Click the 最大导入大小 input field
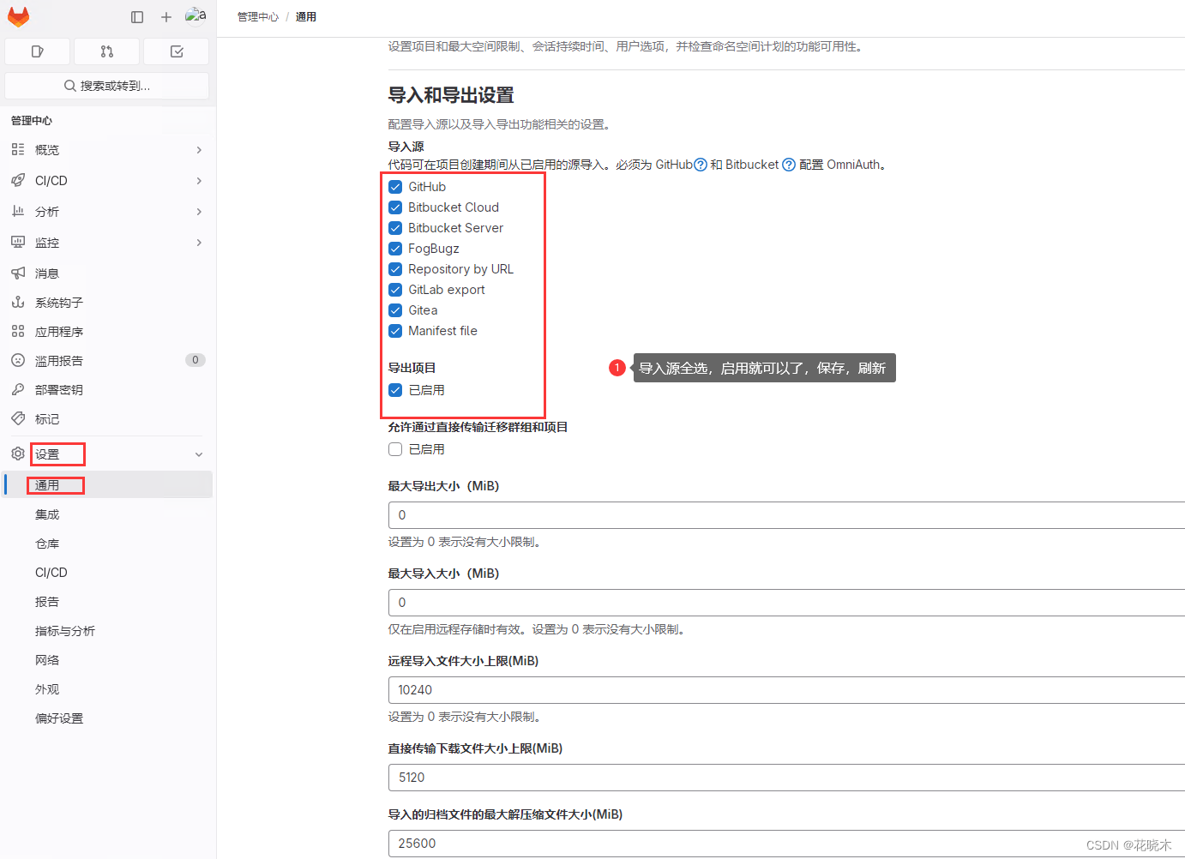 (x=786, y=603)
